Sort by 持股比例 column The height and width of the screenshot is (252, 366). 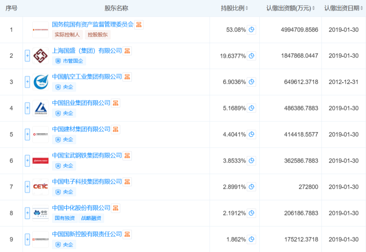tap(235, 8)
